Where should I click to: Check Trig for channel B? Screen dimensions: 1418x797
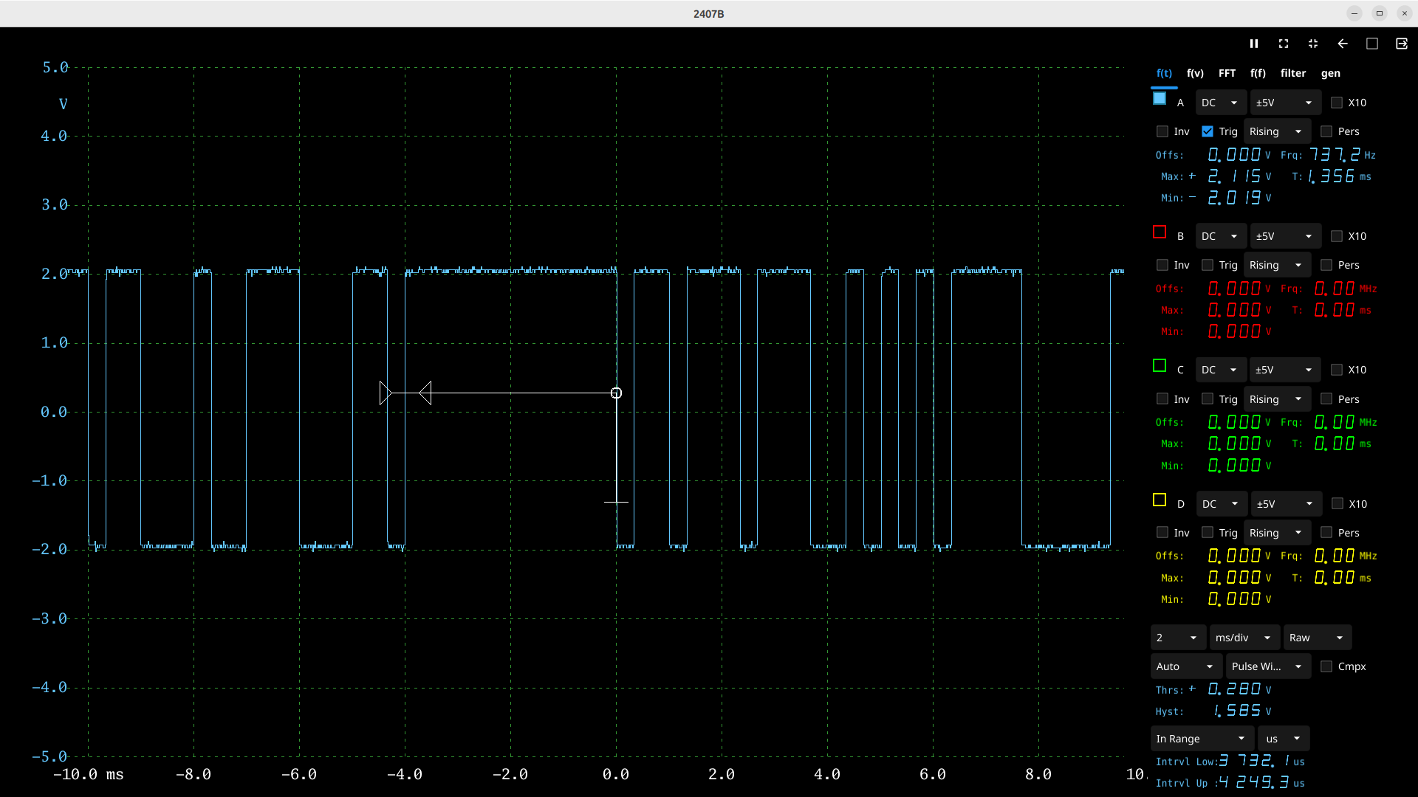(x=1208, y=265)
